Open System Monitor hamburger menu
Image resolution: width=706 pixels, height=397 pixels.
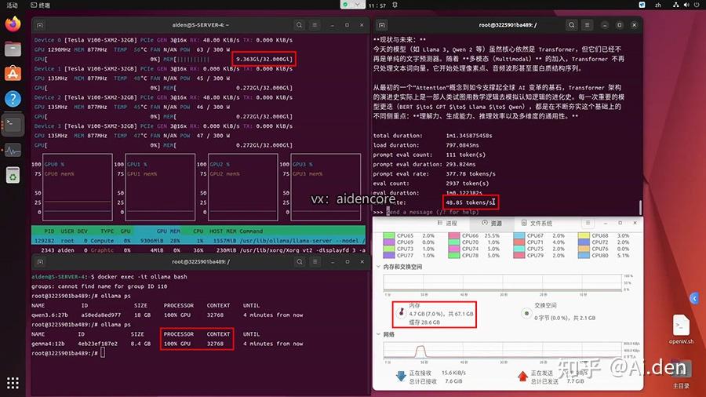[588, 223]
